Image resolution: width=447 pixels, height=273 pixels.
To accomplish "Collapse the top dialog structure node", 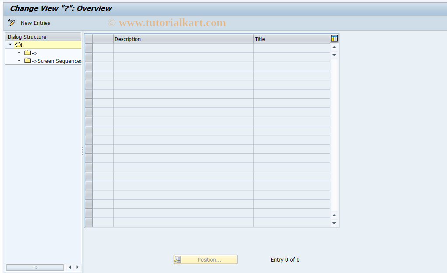I will [x=10, y=45].
